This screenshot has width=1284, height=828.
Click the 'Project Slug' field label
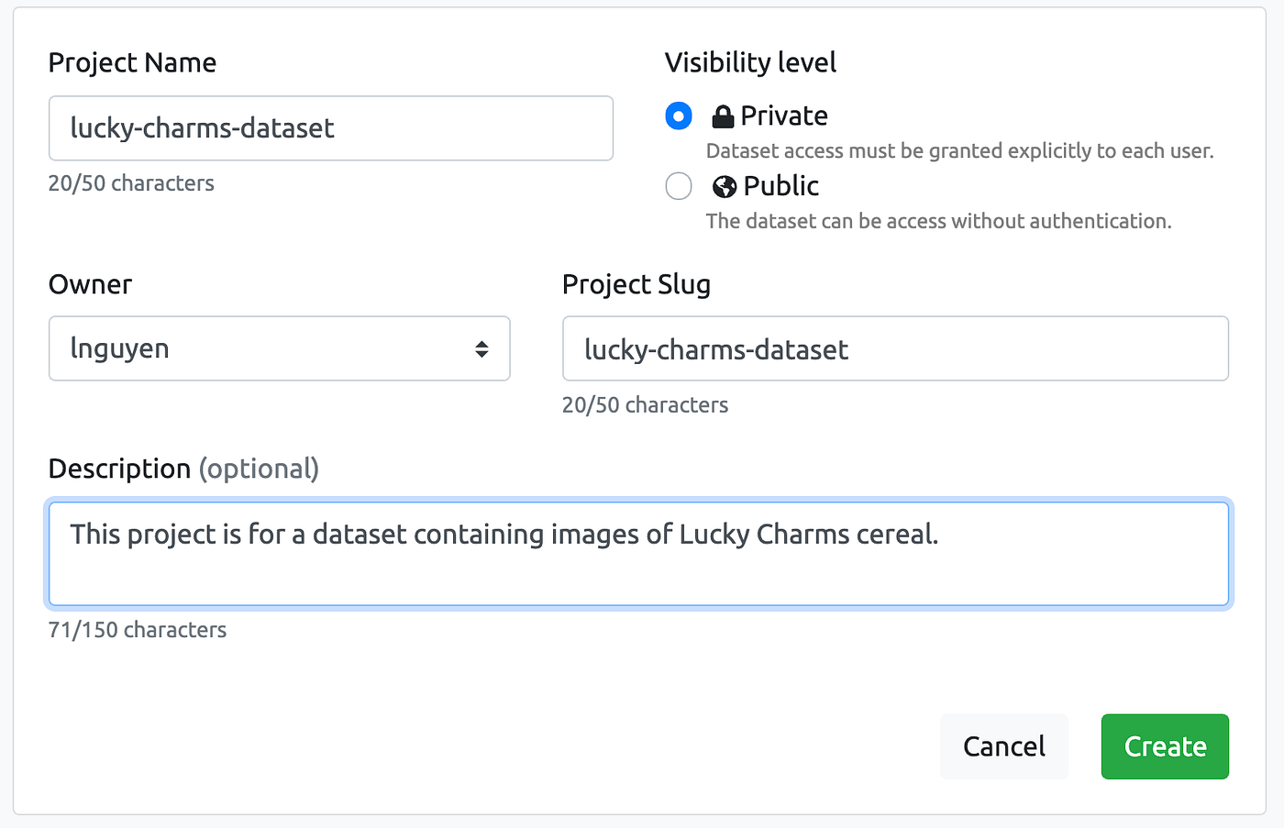(x=636, y=284)
